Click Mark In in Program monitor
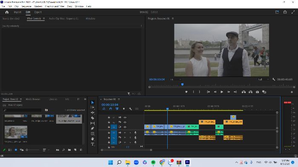 pyautogui.click(x=193, y=92)
